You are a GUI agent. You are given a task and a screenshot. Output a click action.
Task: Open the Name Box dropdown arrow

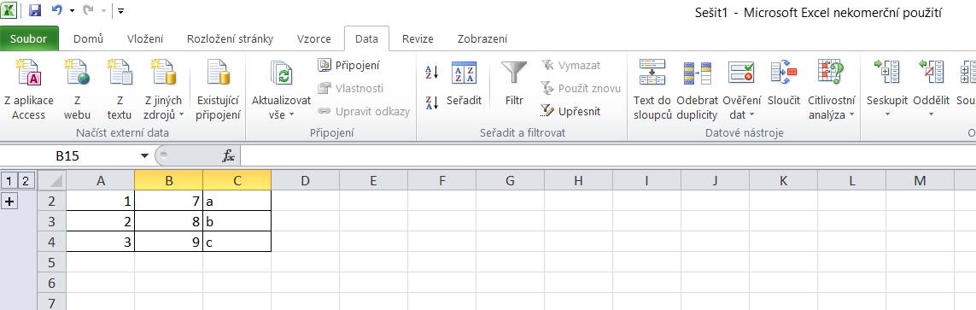click(x=144, y=155)
